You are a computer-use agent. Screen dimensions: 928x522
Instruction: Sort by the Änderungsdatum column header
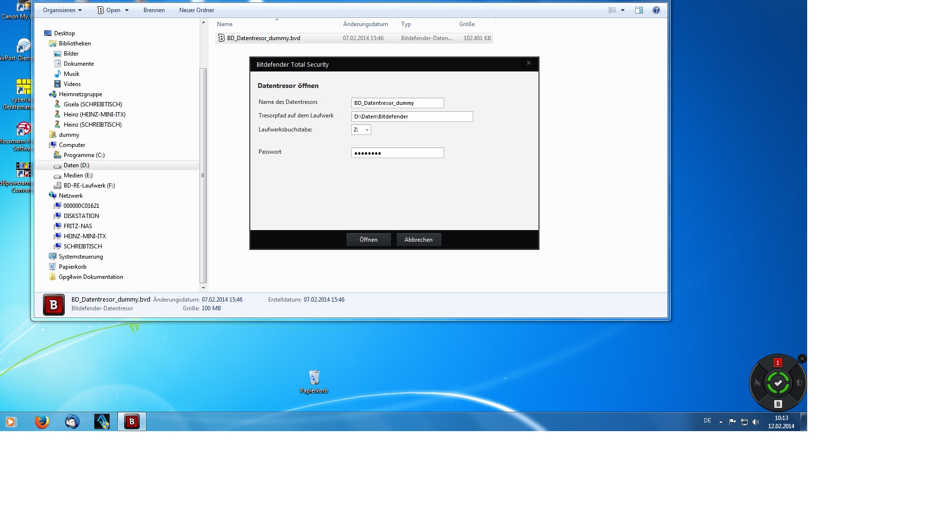pos(369,24)
